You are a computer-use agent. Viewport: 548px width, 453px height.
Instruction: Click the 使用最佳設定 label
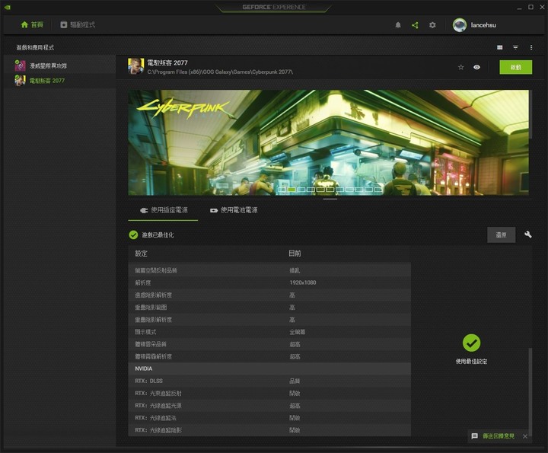[x=471, y=362]
